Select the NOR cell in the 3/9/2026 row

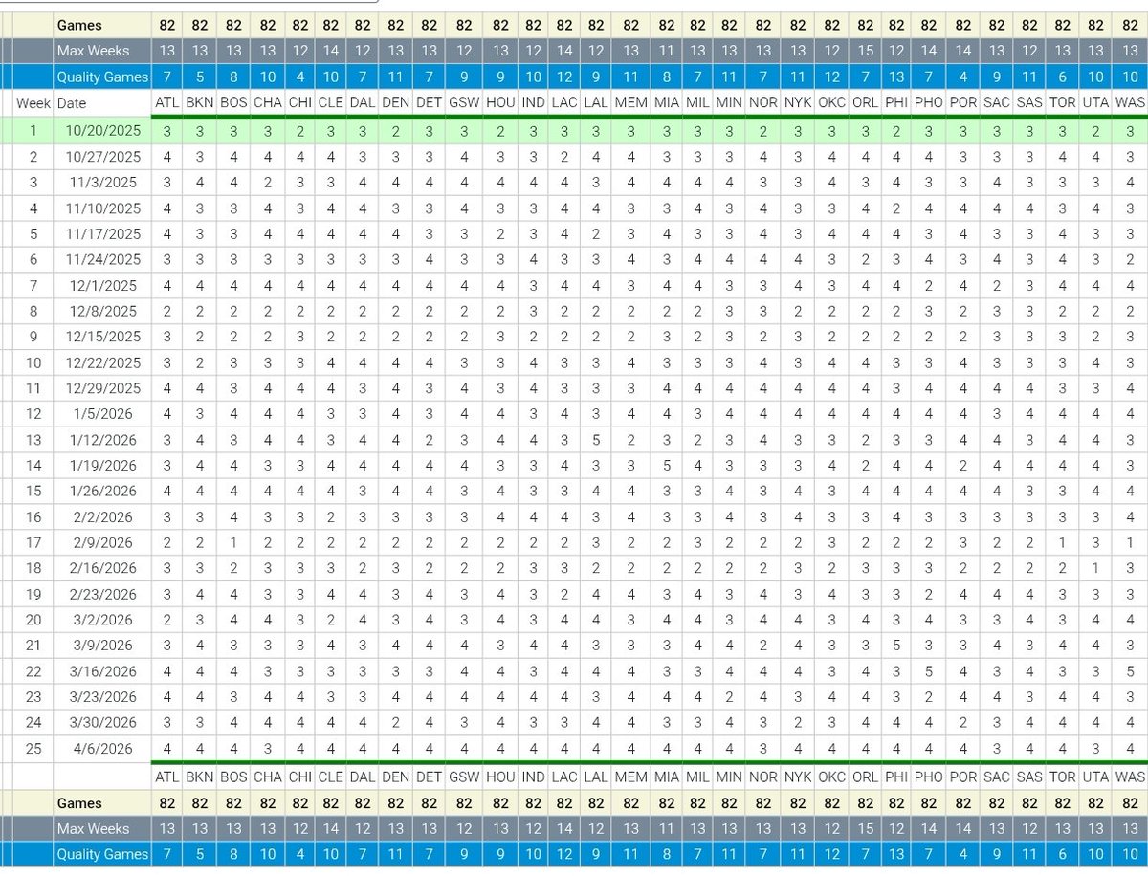point(762,646)
